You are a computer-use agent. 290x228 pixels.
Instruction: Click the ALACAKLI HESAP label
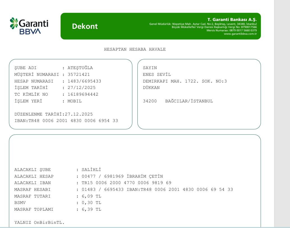coord(34,176)
